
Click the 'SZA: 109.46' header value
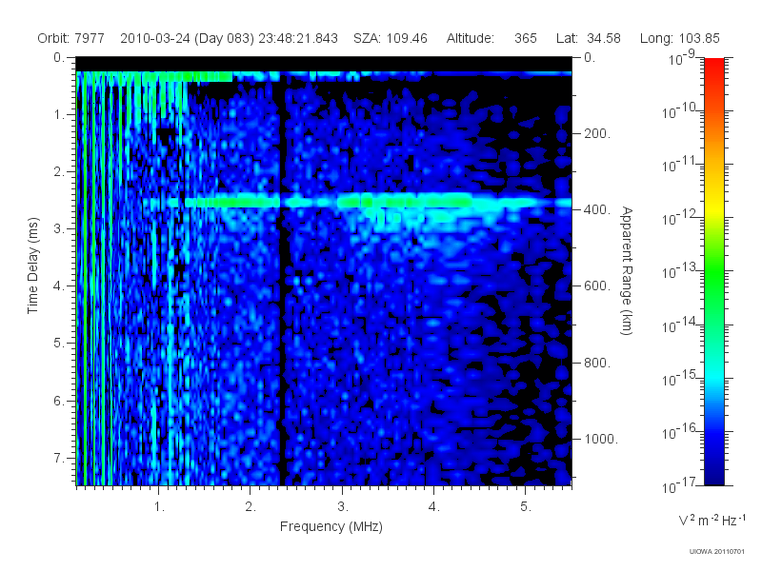coord(391,38)
